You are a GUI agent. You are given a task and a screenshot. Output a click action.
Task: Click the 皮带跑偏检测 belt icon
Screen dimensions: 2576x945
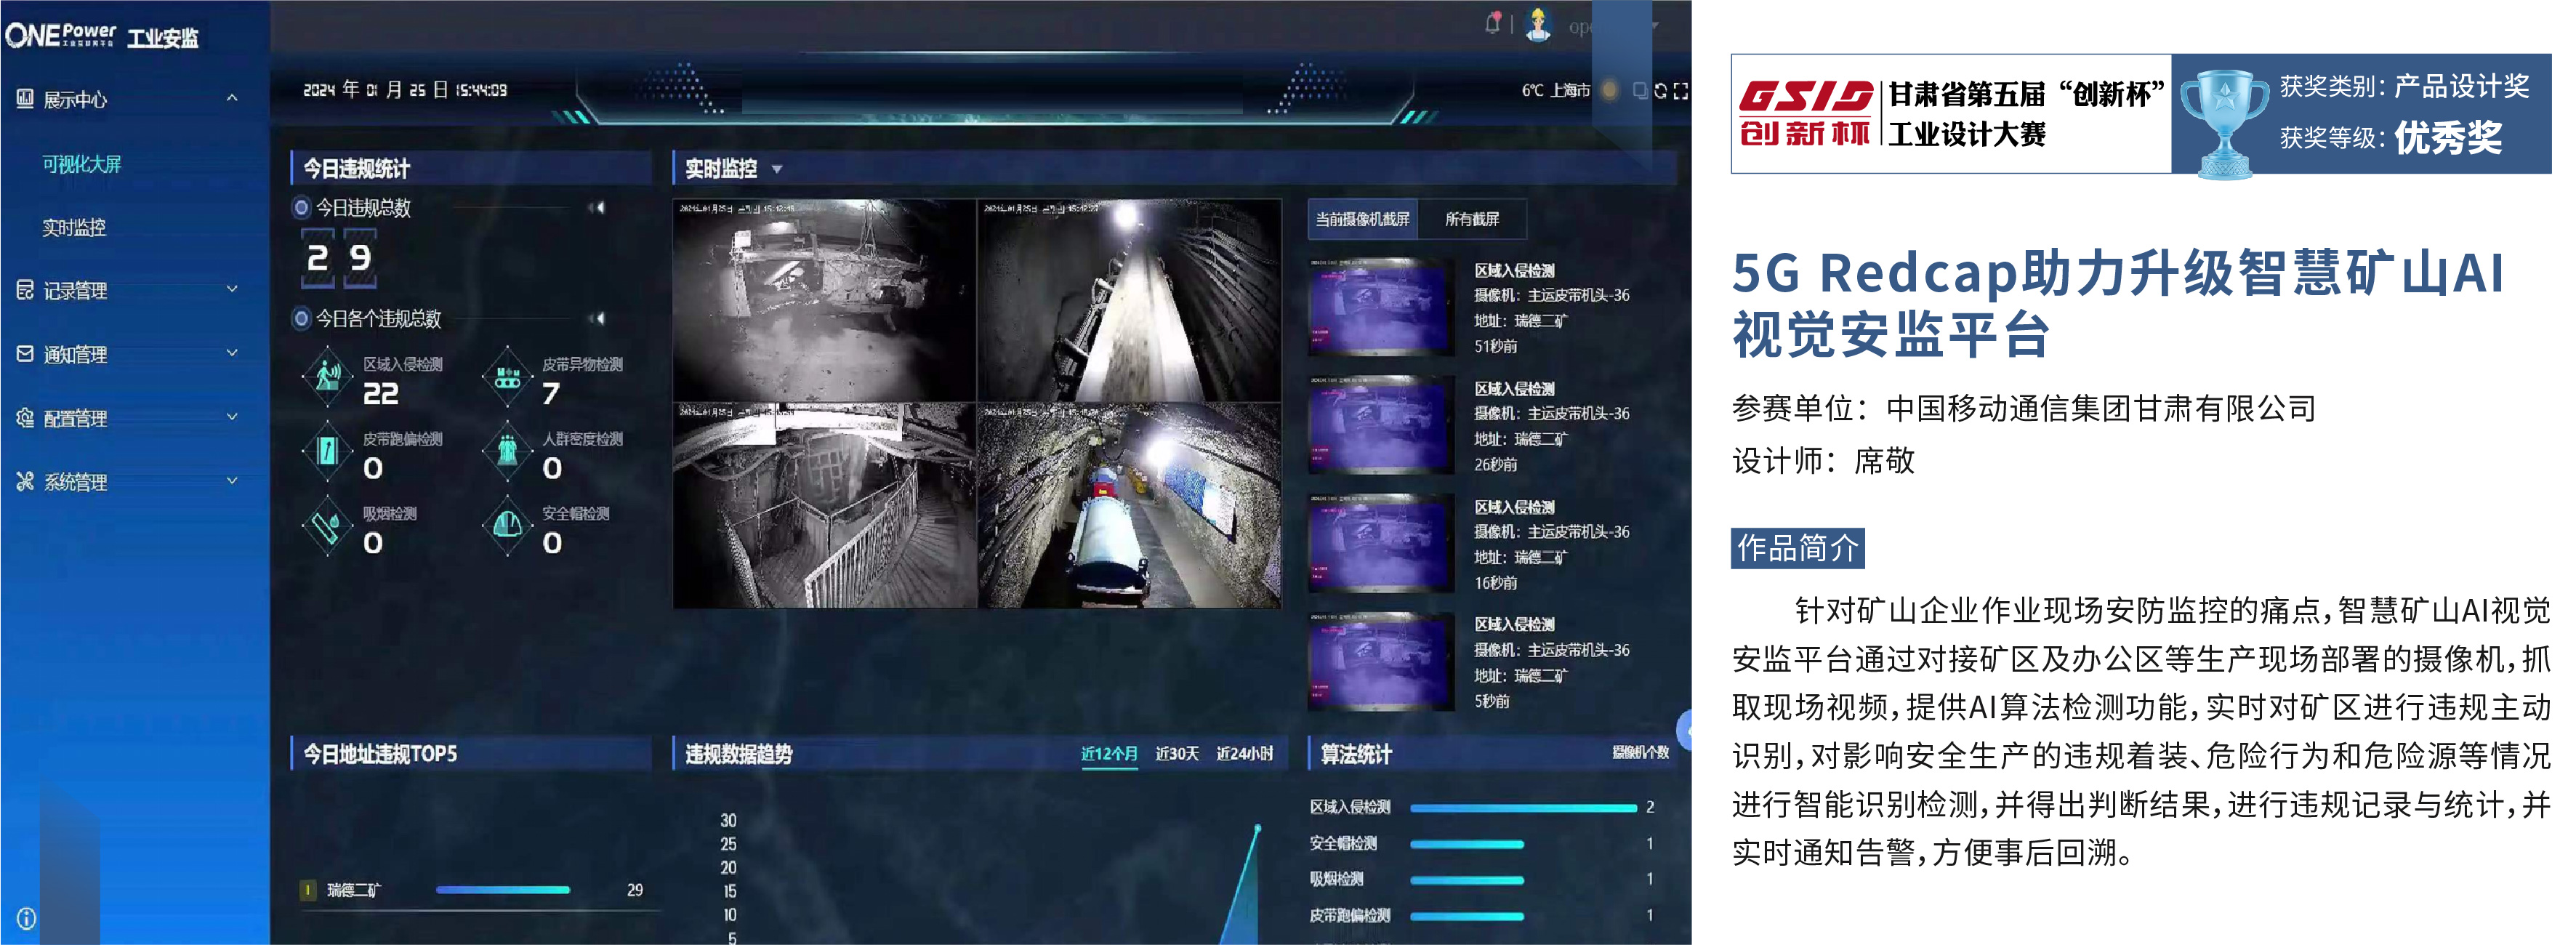327,451
